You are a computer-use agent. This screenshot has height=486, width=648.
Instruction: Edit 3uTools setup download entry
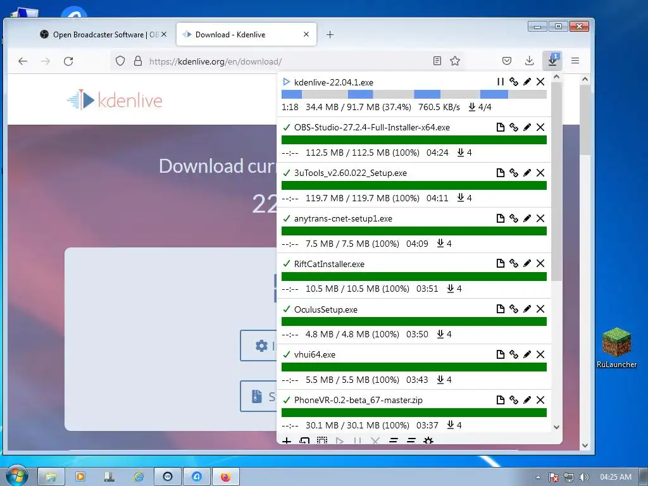(x=527, y=173)
